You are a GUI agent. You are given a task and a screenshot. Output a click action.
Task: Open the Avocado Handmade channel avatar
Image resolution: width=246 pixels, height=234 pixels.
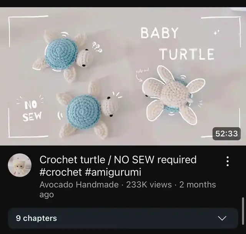click(20, 165)
